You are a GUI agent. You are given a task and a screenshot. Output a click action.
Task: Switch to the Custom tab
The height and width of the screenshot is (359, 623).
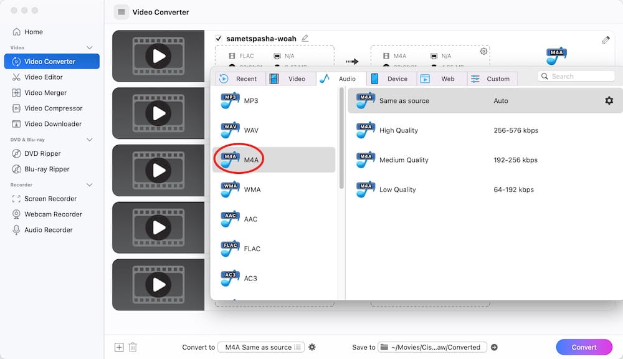click(492, 79)
